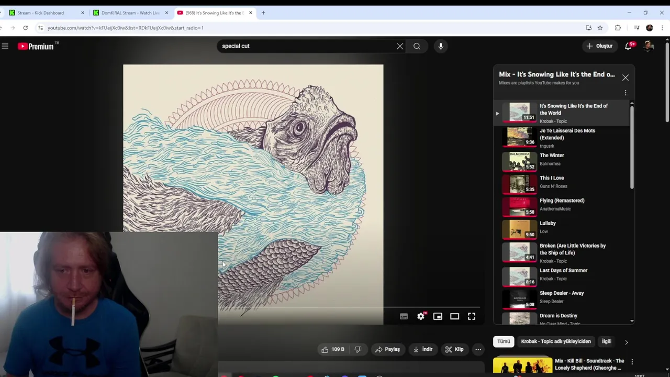Like the video with 109 B
Screen dimensions: 670x377
point(333,349)
